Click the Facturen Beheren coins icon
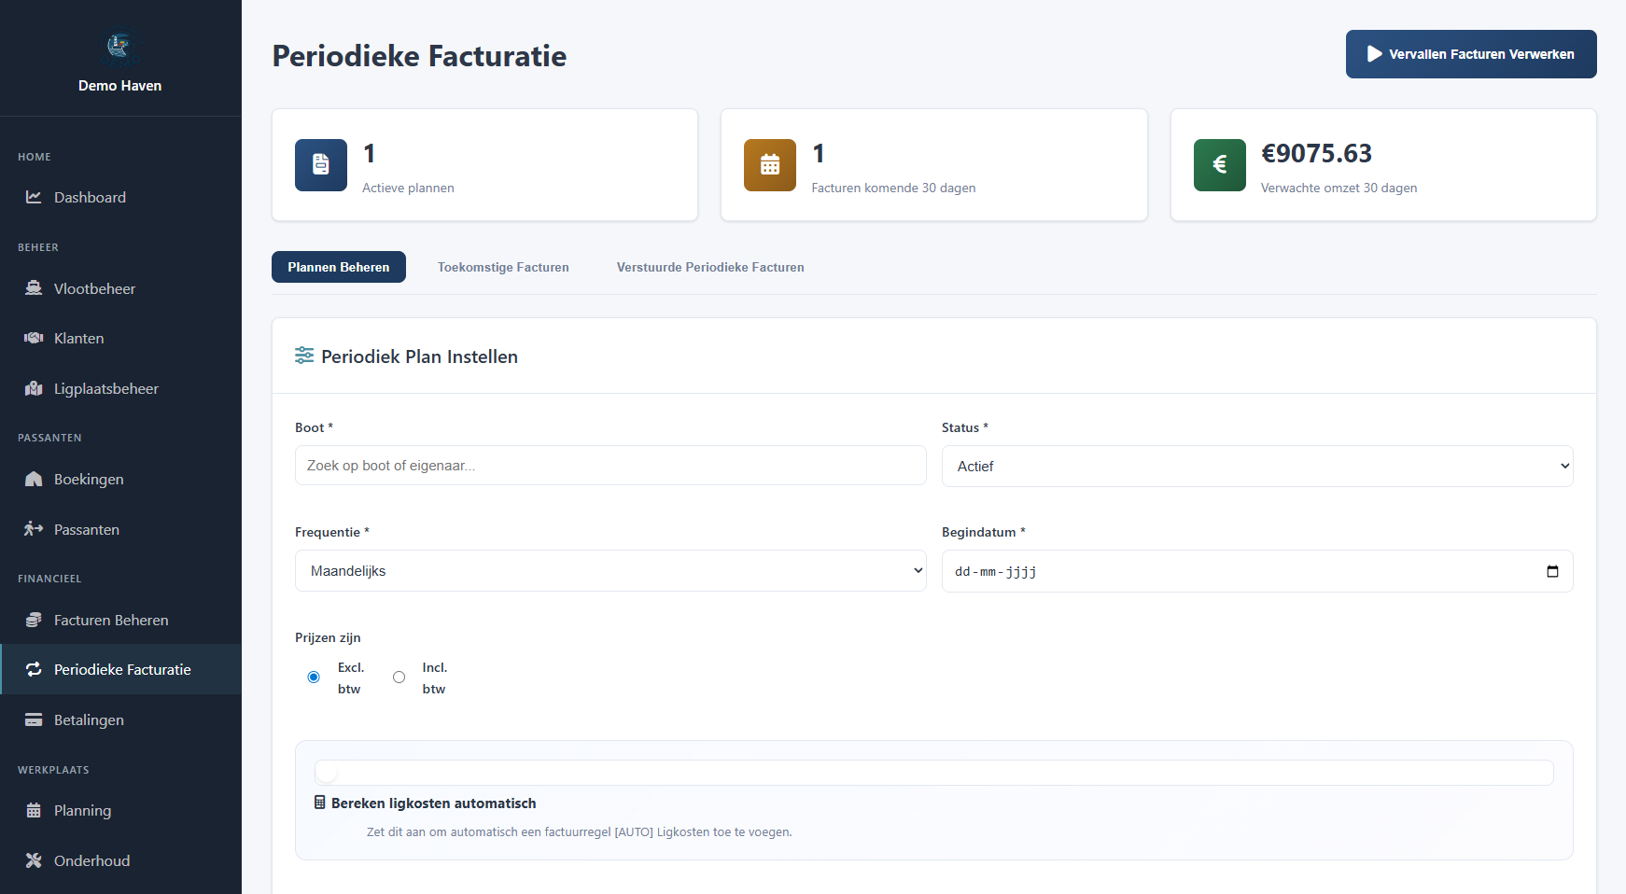This screenshot has width=1626, height=894. click(34, 620)
